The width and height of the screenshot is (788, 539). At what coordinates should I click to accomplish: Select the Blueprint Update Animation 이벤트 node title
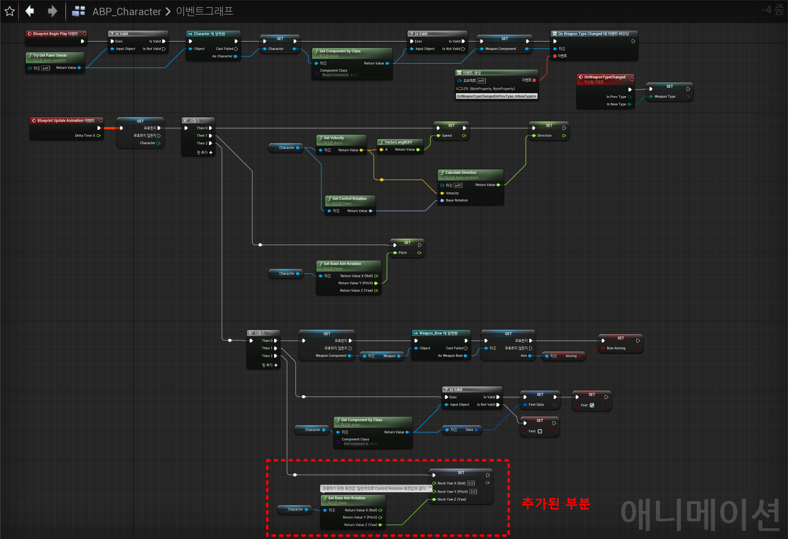tap(66, 121)
